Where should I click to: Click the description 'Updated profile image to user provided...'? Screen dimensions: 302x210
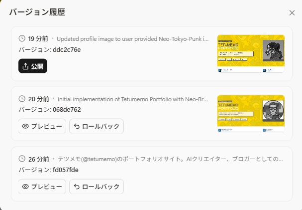(x=132, y=39)
